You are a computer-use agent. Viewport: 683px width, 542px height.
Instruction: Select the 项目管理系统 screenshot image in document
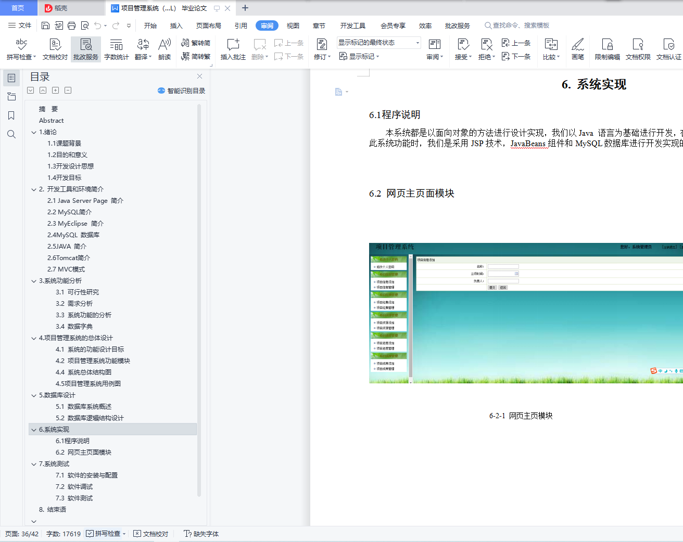[x=526, y=313]
